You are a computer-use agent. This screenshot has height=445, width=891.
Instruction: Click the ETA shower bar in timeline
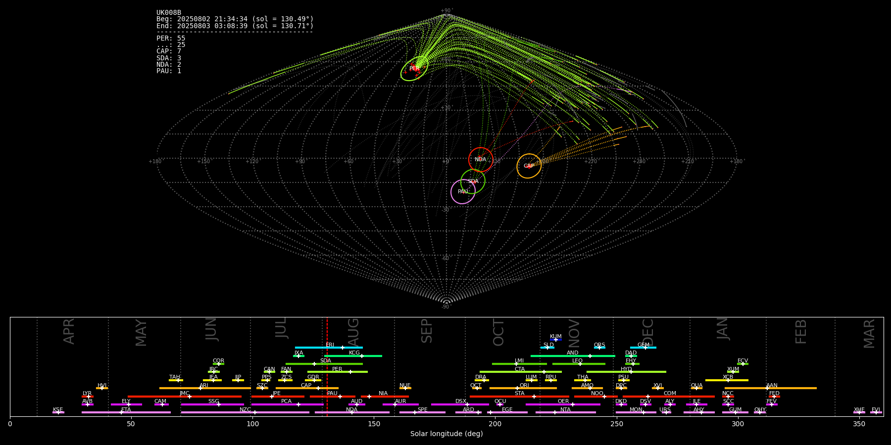pyautogui.click(x=126, y=412)
